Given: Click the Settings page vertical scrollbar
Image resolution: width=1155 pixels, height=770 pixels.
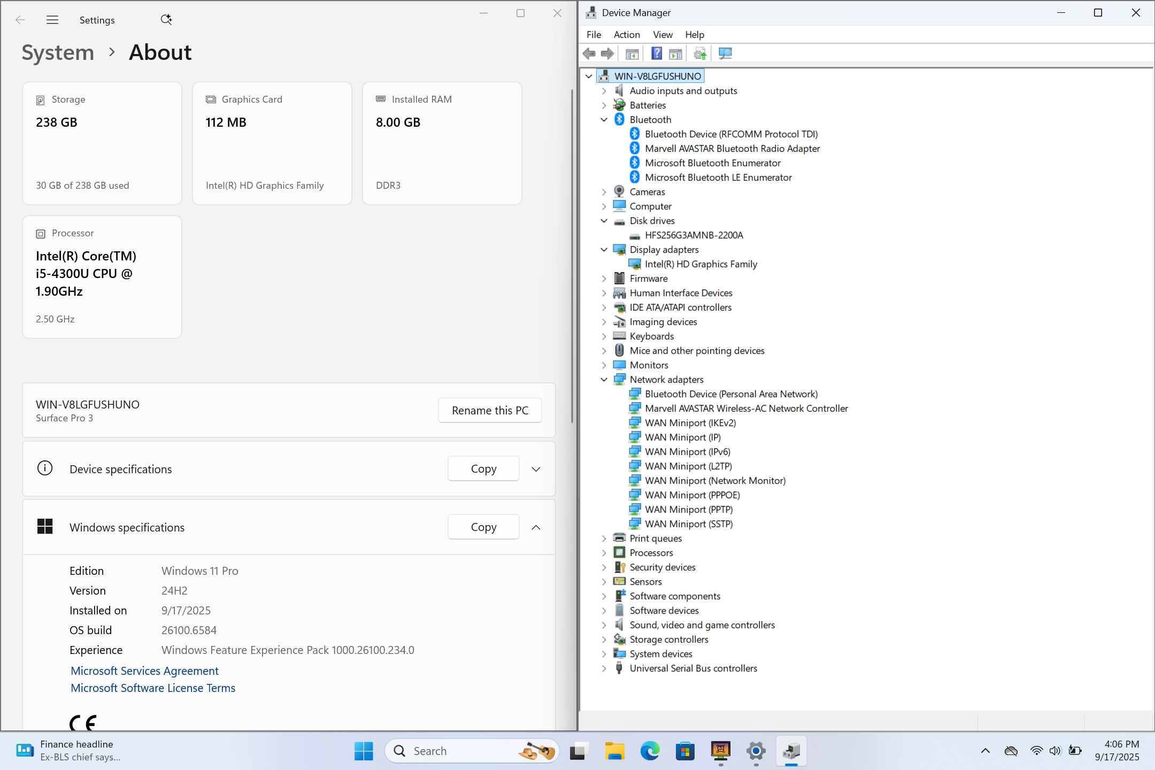Looking at the screenshot, I should [572, 256].
